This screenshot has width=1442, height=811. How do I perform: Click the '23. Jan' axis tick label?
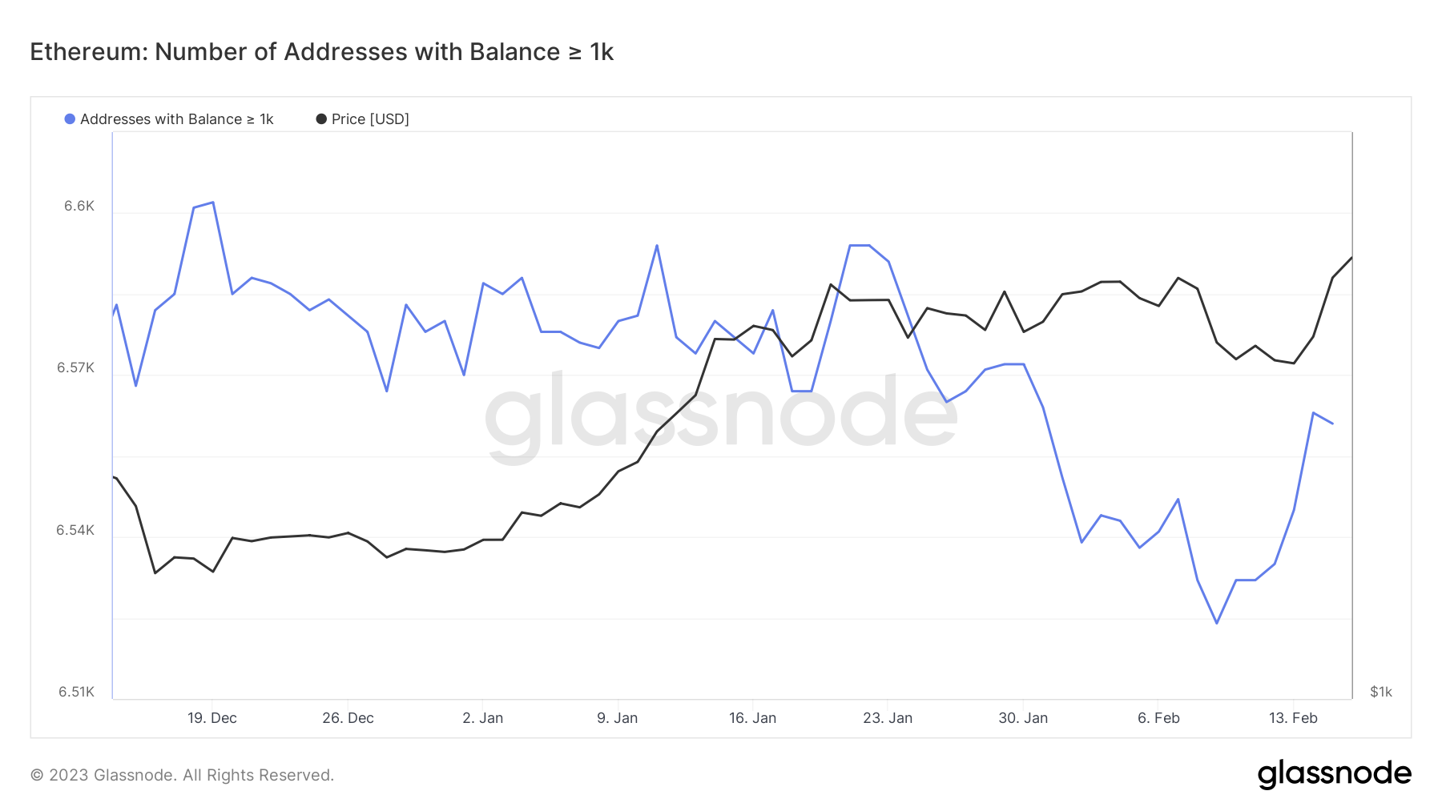pos(888,718)
